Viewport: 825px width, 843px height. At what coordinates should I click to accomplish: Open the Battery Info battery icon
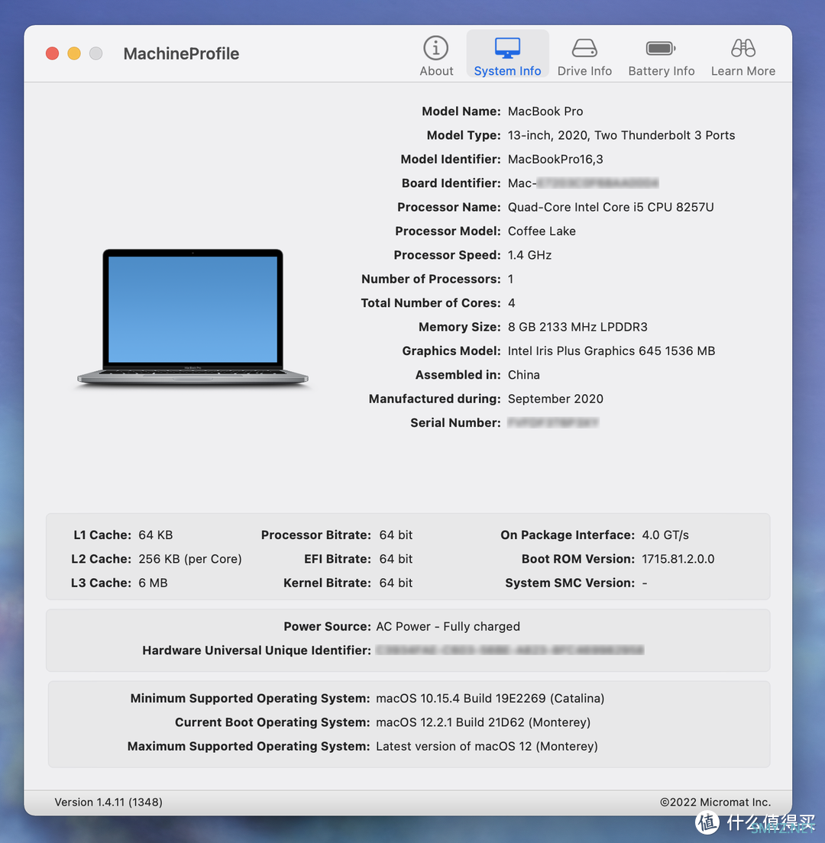(x=661, y=48)
